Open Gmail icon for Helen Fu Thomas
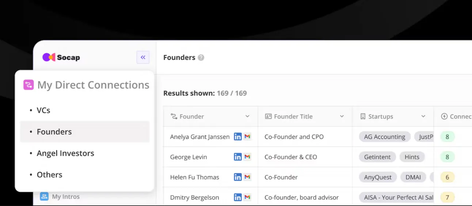Image resolution: width=472 pixels, height=206 pixels. point(247,177)
